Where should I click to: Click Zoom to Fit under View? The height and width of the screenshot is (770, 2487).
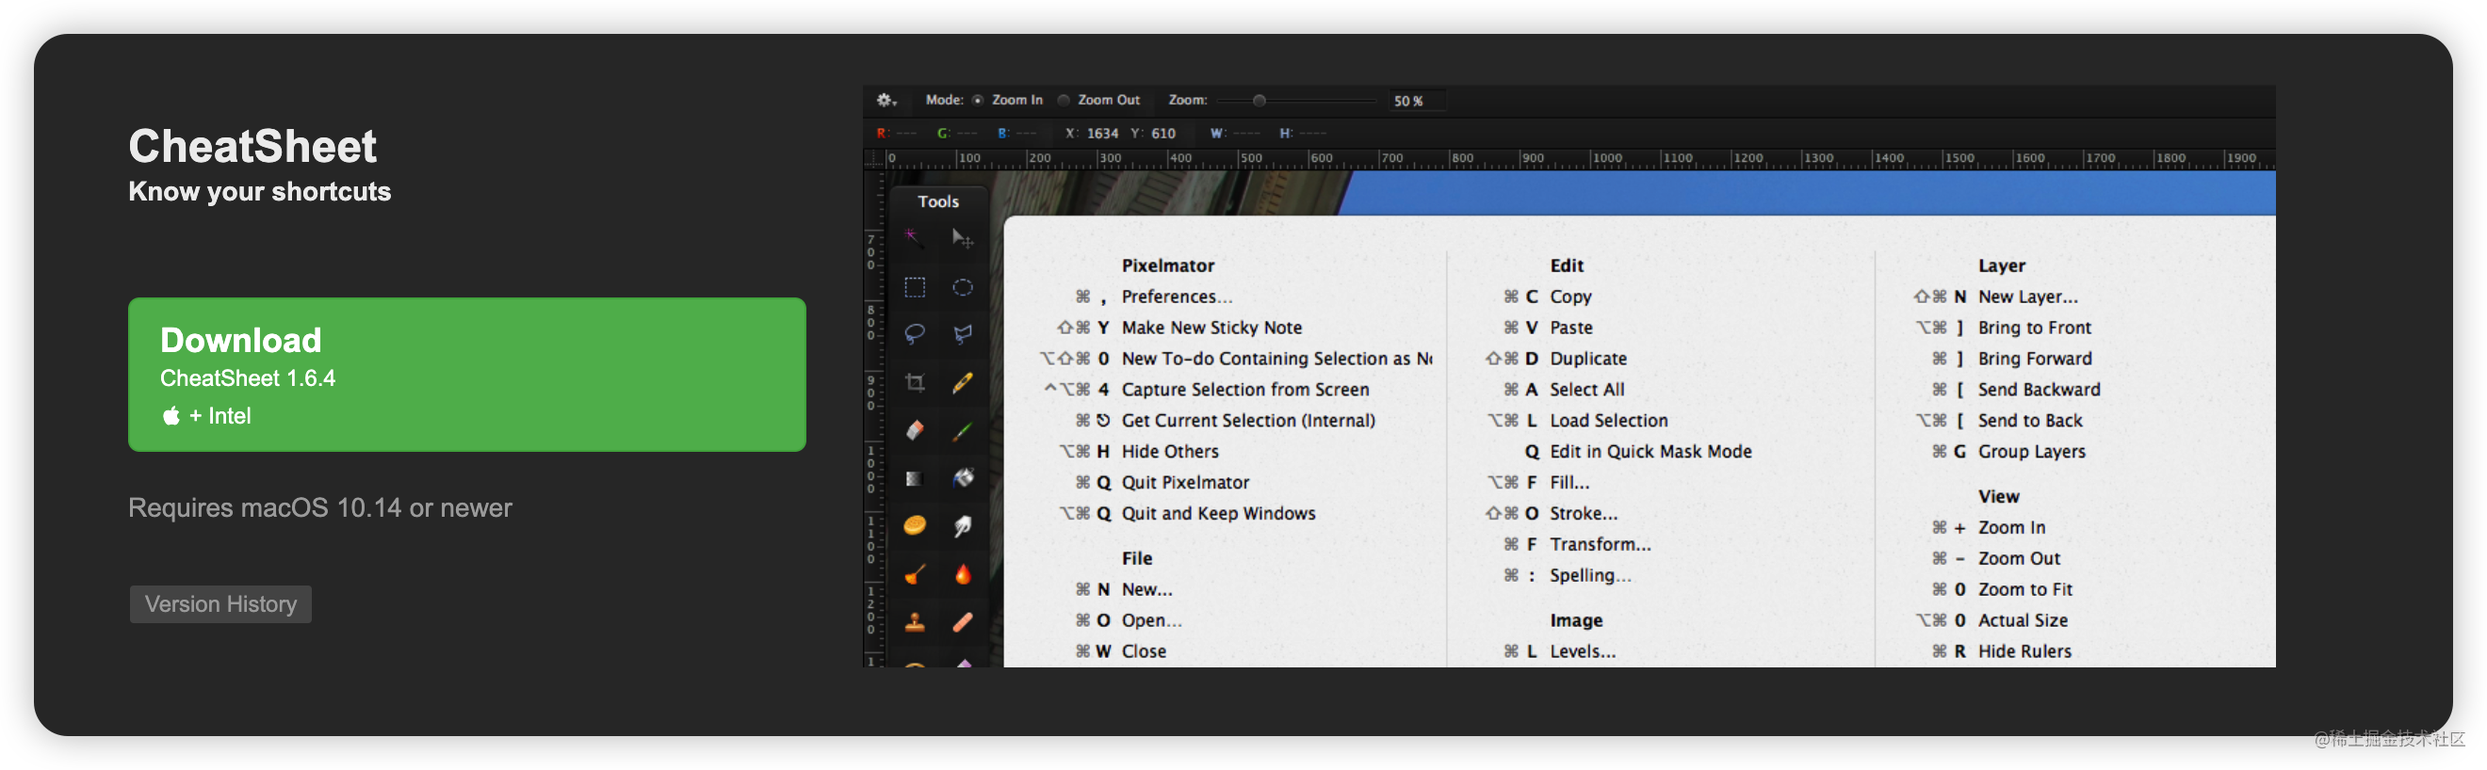tap(2024, 588)
